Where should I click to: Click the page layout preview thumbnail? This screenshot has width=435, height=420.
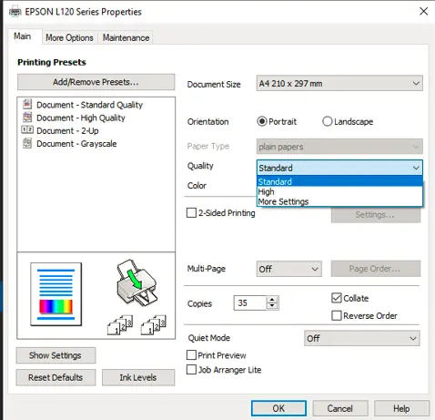click(56, 294)
